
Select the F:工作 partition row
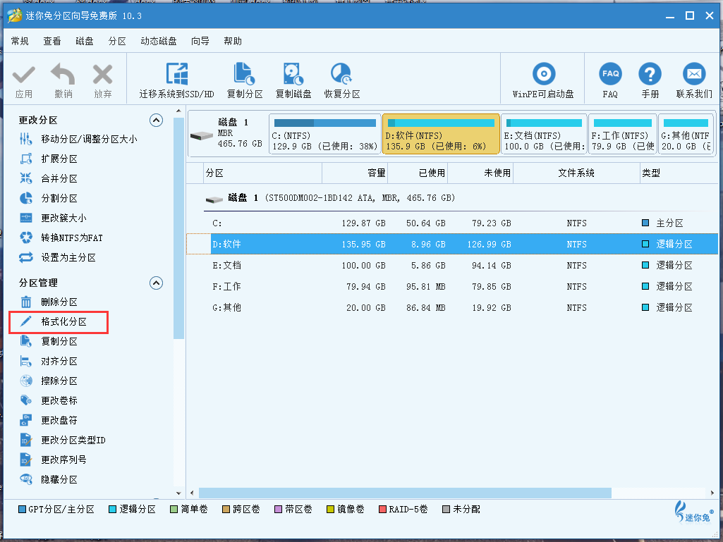(452, 286)
